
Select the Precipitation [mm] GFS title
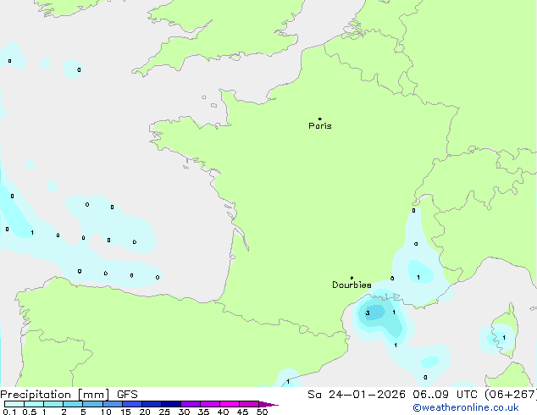(x=69, y=395)
